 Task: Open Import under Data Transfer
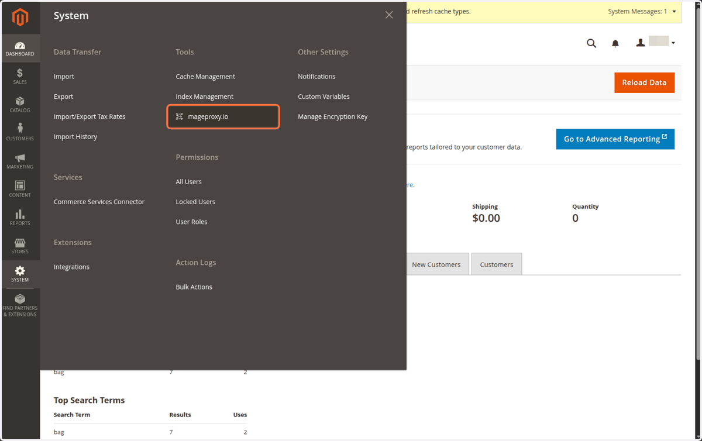click(x=64, y=77)
